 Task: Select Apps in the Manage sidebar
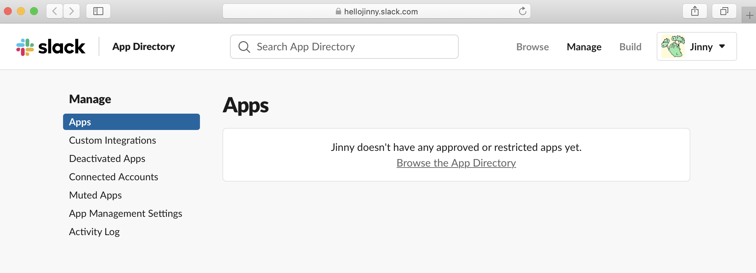tap(131, 122)
